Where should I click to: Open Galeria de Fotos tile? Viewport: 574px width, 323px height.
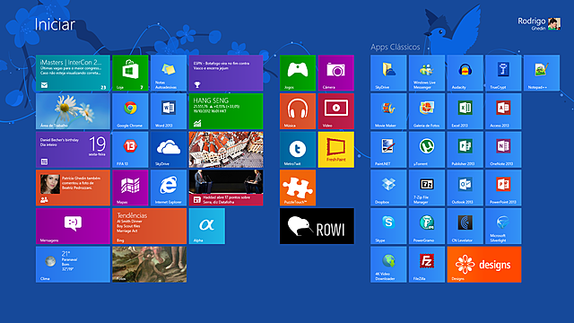point(427,111)
